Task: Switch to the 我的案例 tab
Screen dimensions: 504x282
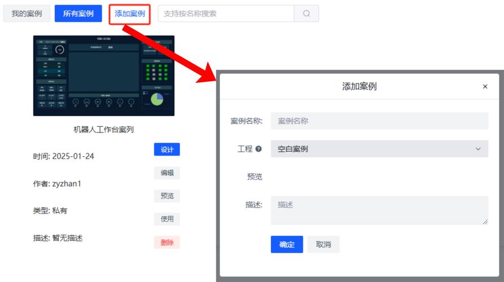Action: pos(27,14)
